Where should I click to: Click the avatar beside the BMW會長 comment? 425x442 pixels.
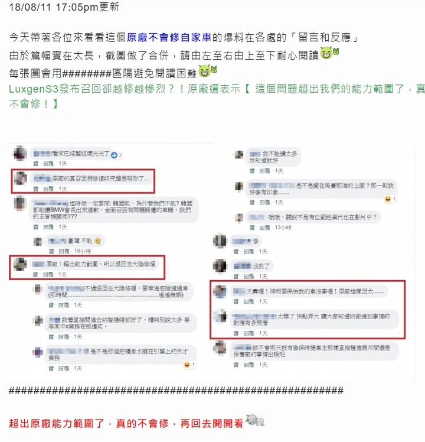point(20,203)
